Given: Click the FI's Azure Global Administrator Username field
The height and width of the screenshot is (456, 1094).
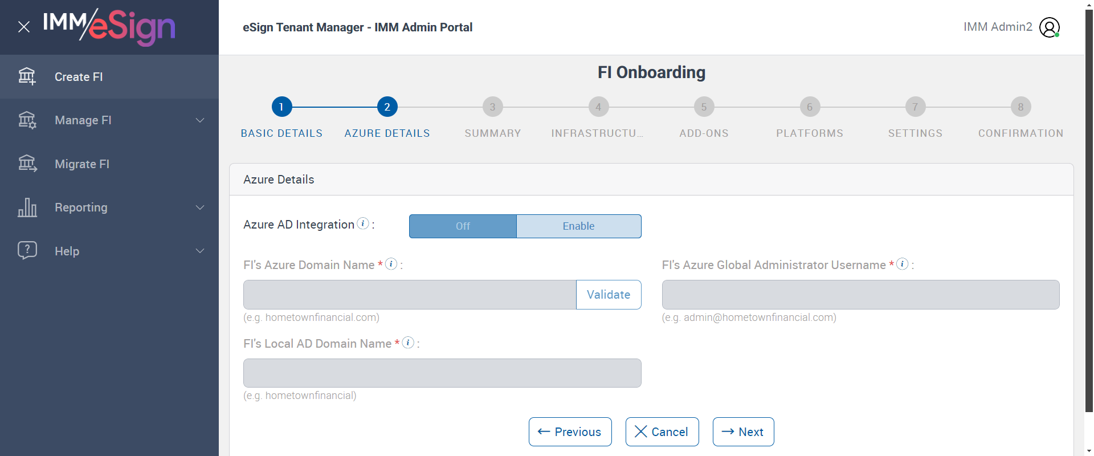Looking at the screenshot, I should (860, 295).
